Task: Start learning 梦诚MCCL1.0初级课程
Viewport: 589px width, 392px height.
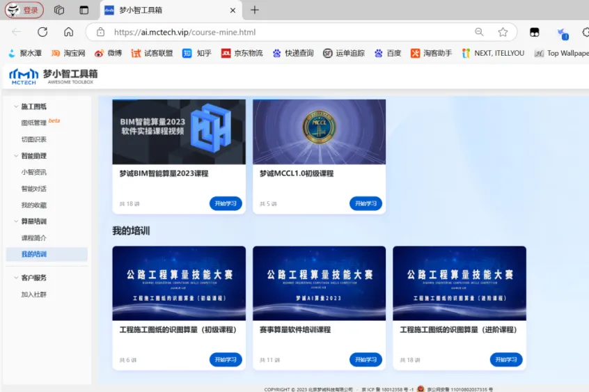Action: [366, 203]
